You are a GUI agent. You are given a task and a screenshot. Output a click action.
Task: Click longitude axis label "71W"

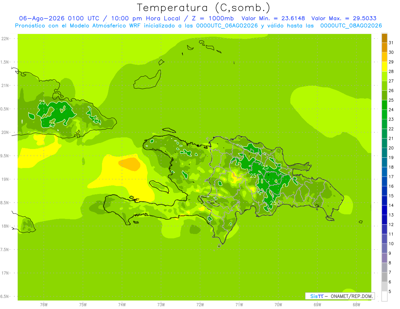tap(239, 304)
